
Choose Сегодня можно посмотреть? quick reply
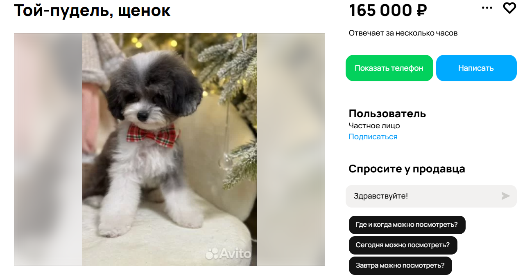[x=403, y=245]
